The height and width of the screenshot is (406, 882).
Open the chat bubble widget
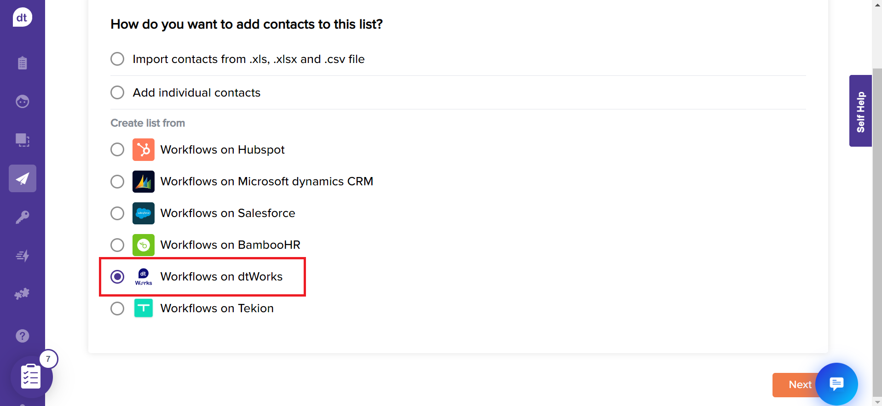point(836,384)
